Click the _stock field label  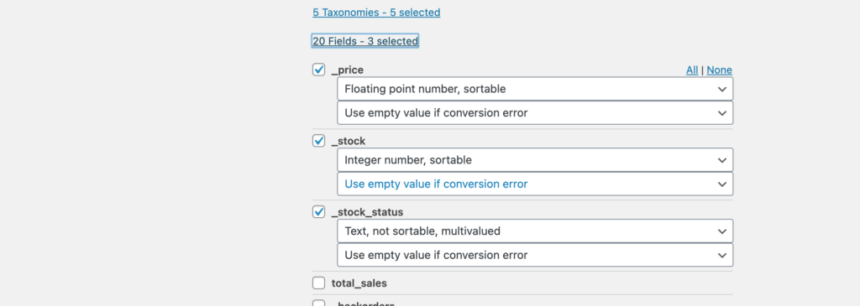click(349, 141)
